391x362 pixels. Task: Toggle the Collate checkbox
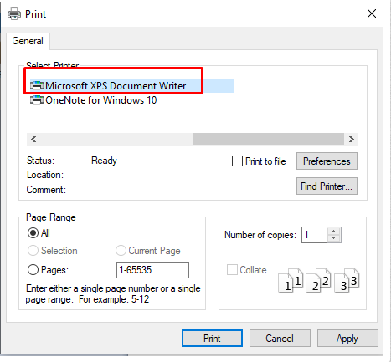pyautogui.click(x=232, y=270)
